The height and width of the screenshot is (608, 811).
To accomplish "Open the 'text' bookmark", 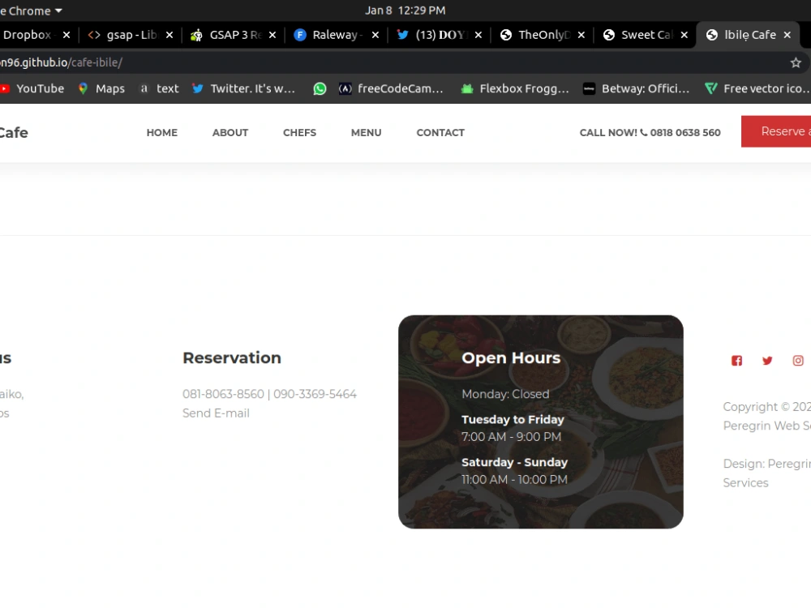I will 160,88.
